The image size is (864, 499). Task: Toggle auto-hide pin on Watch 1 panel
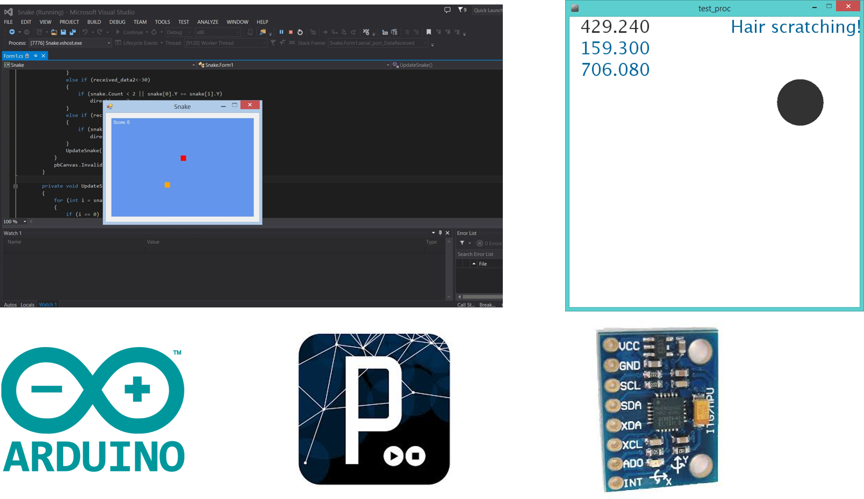point(440,233)
